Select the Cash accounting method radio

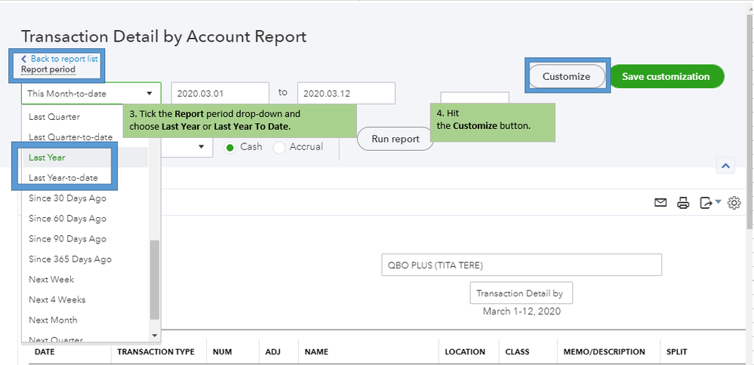click(230, 147)
